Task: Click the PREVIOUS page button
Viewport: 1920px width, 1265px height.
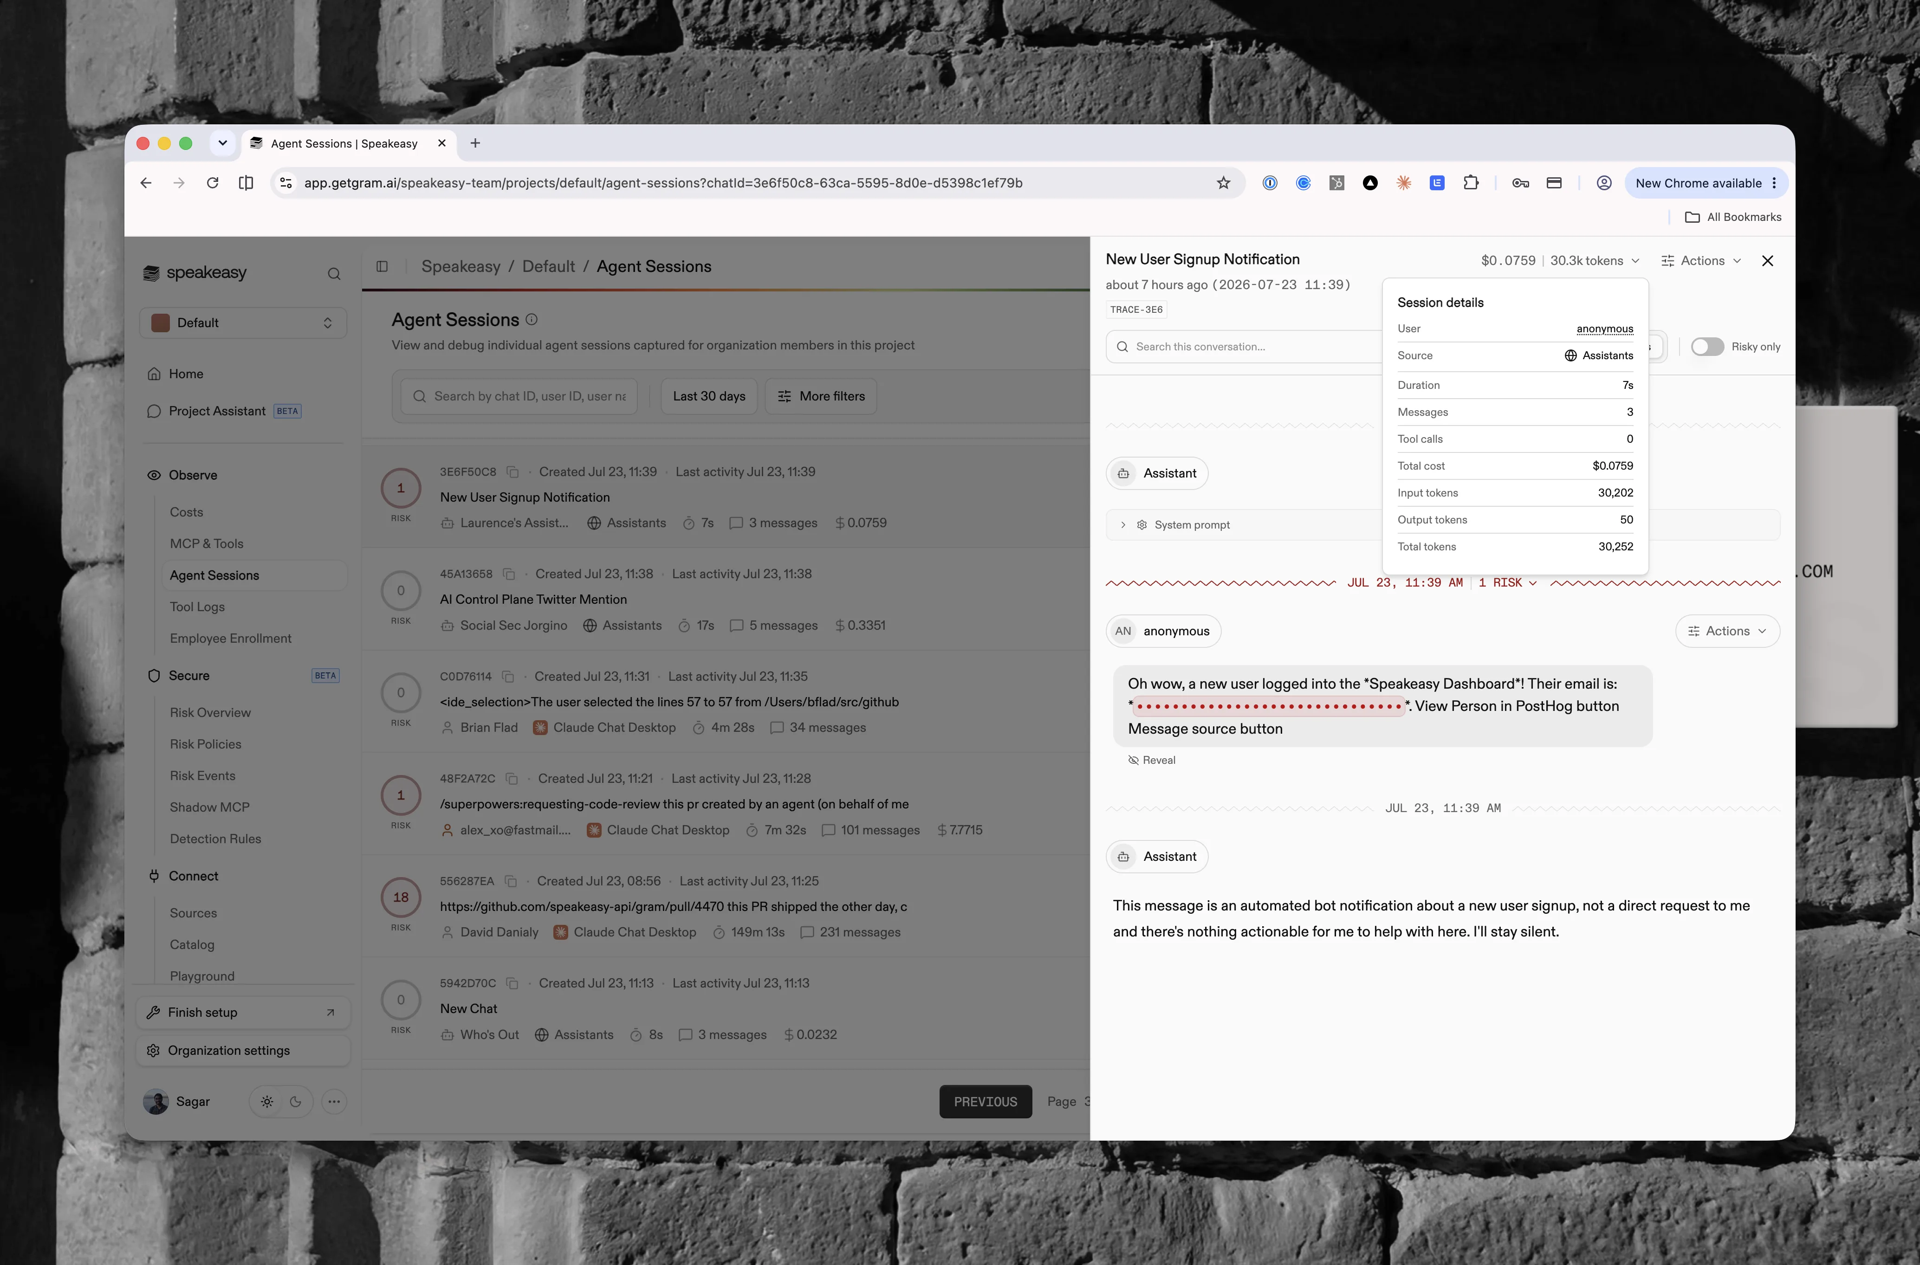Action: 986,1101
